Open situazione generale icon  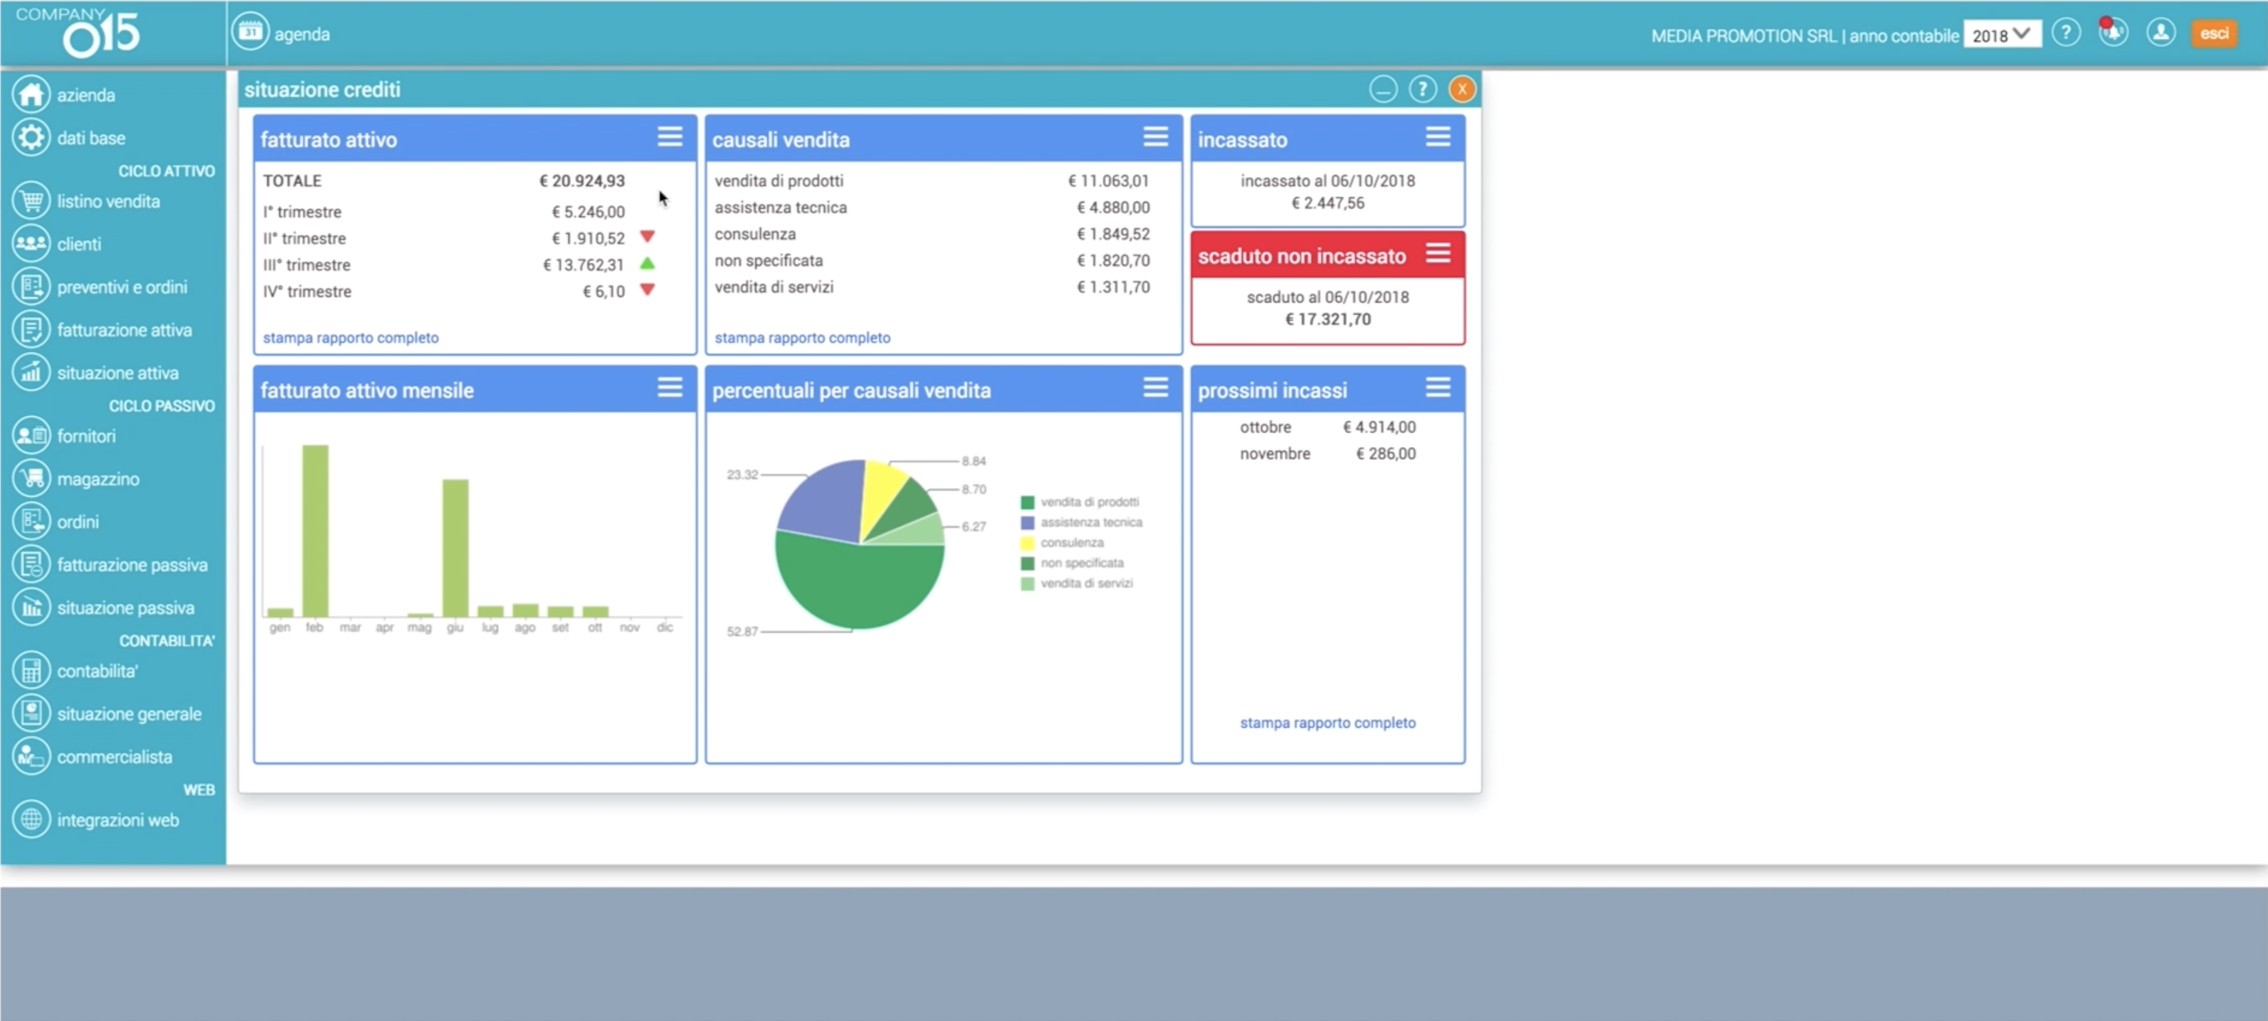click(32, 713)
